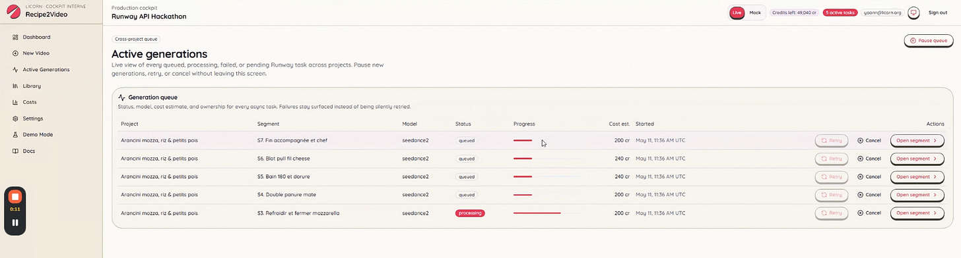This screenshot has height=258, width=961.
Task: Click 240 cr cost in S6 row
Action: (x=622, y=159)
